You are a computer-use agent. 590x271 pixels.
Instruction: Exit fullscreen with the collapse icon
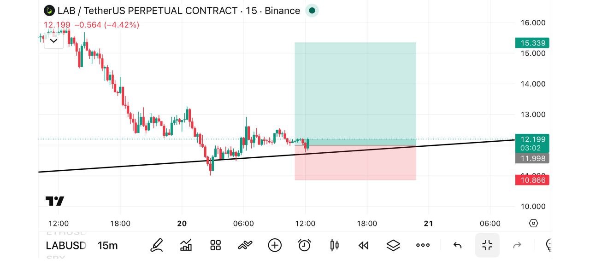click(487, 245)
